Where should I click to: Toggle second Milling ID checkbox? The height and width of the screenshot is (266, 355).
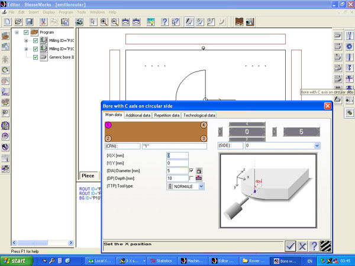coord(35,49)
